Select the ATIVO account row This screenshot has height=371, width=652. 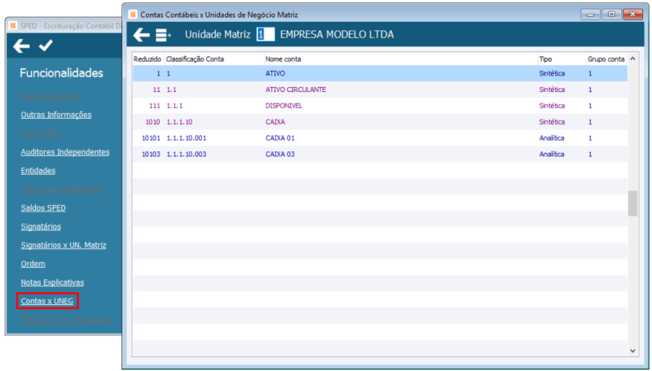click(x=380, y=73)
